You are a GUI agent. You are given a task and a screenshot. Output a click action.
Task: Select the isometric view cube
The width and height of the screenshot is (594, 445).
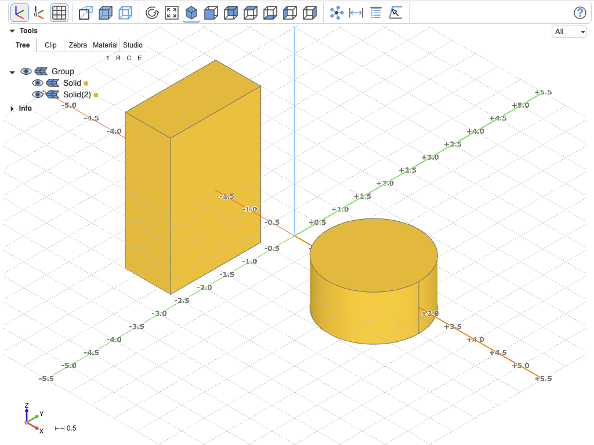(191, 13)
